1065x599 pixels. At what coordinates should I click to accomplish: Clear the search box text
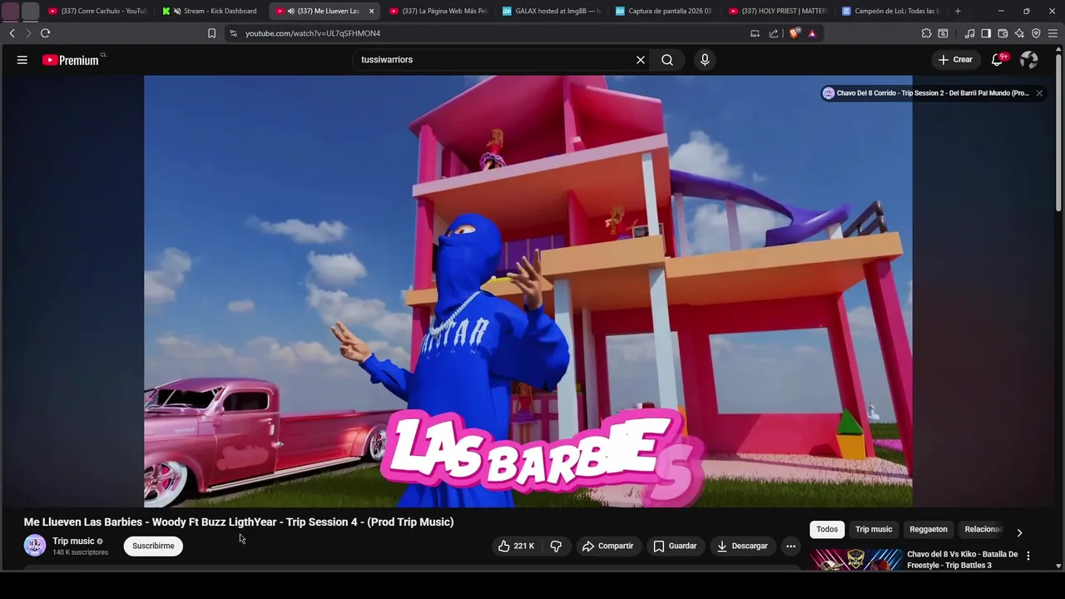(x=641, y=60)
